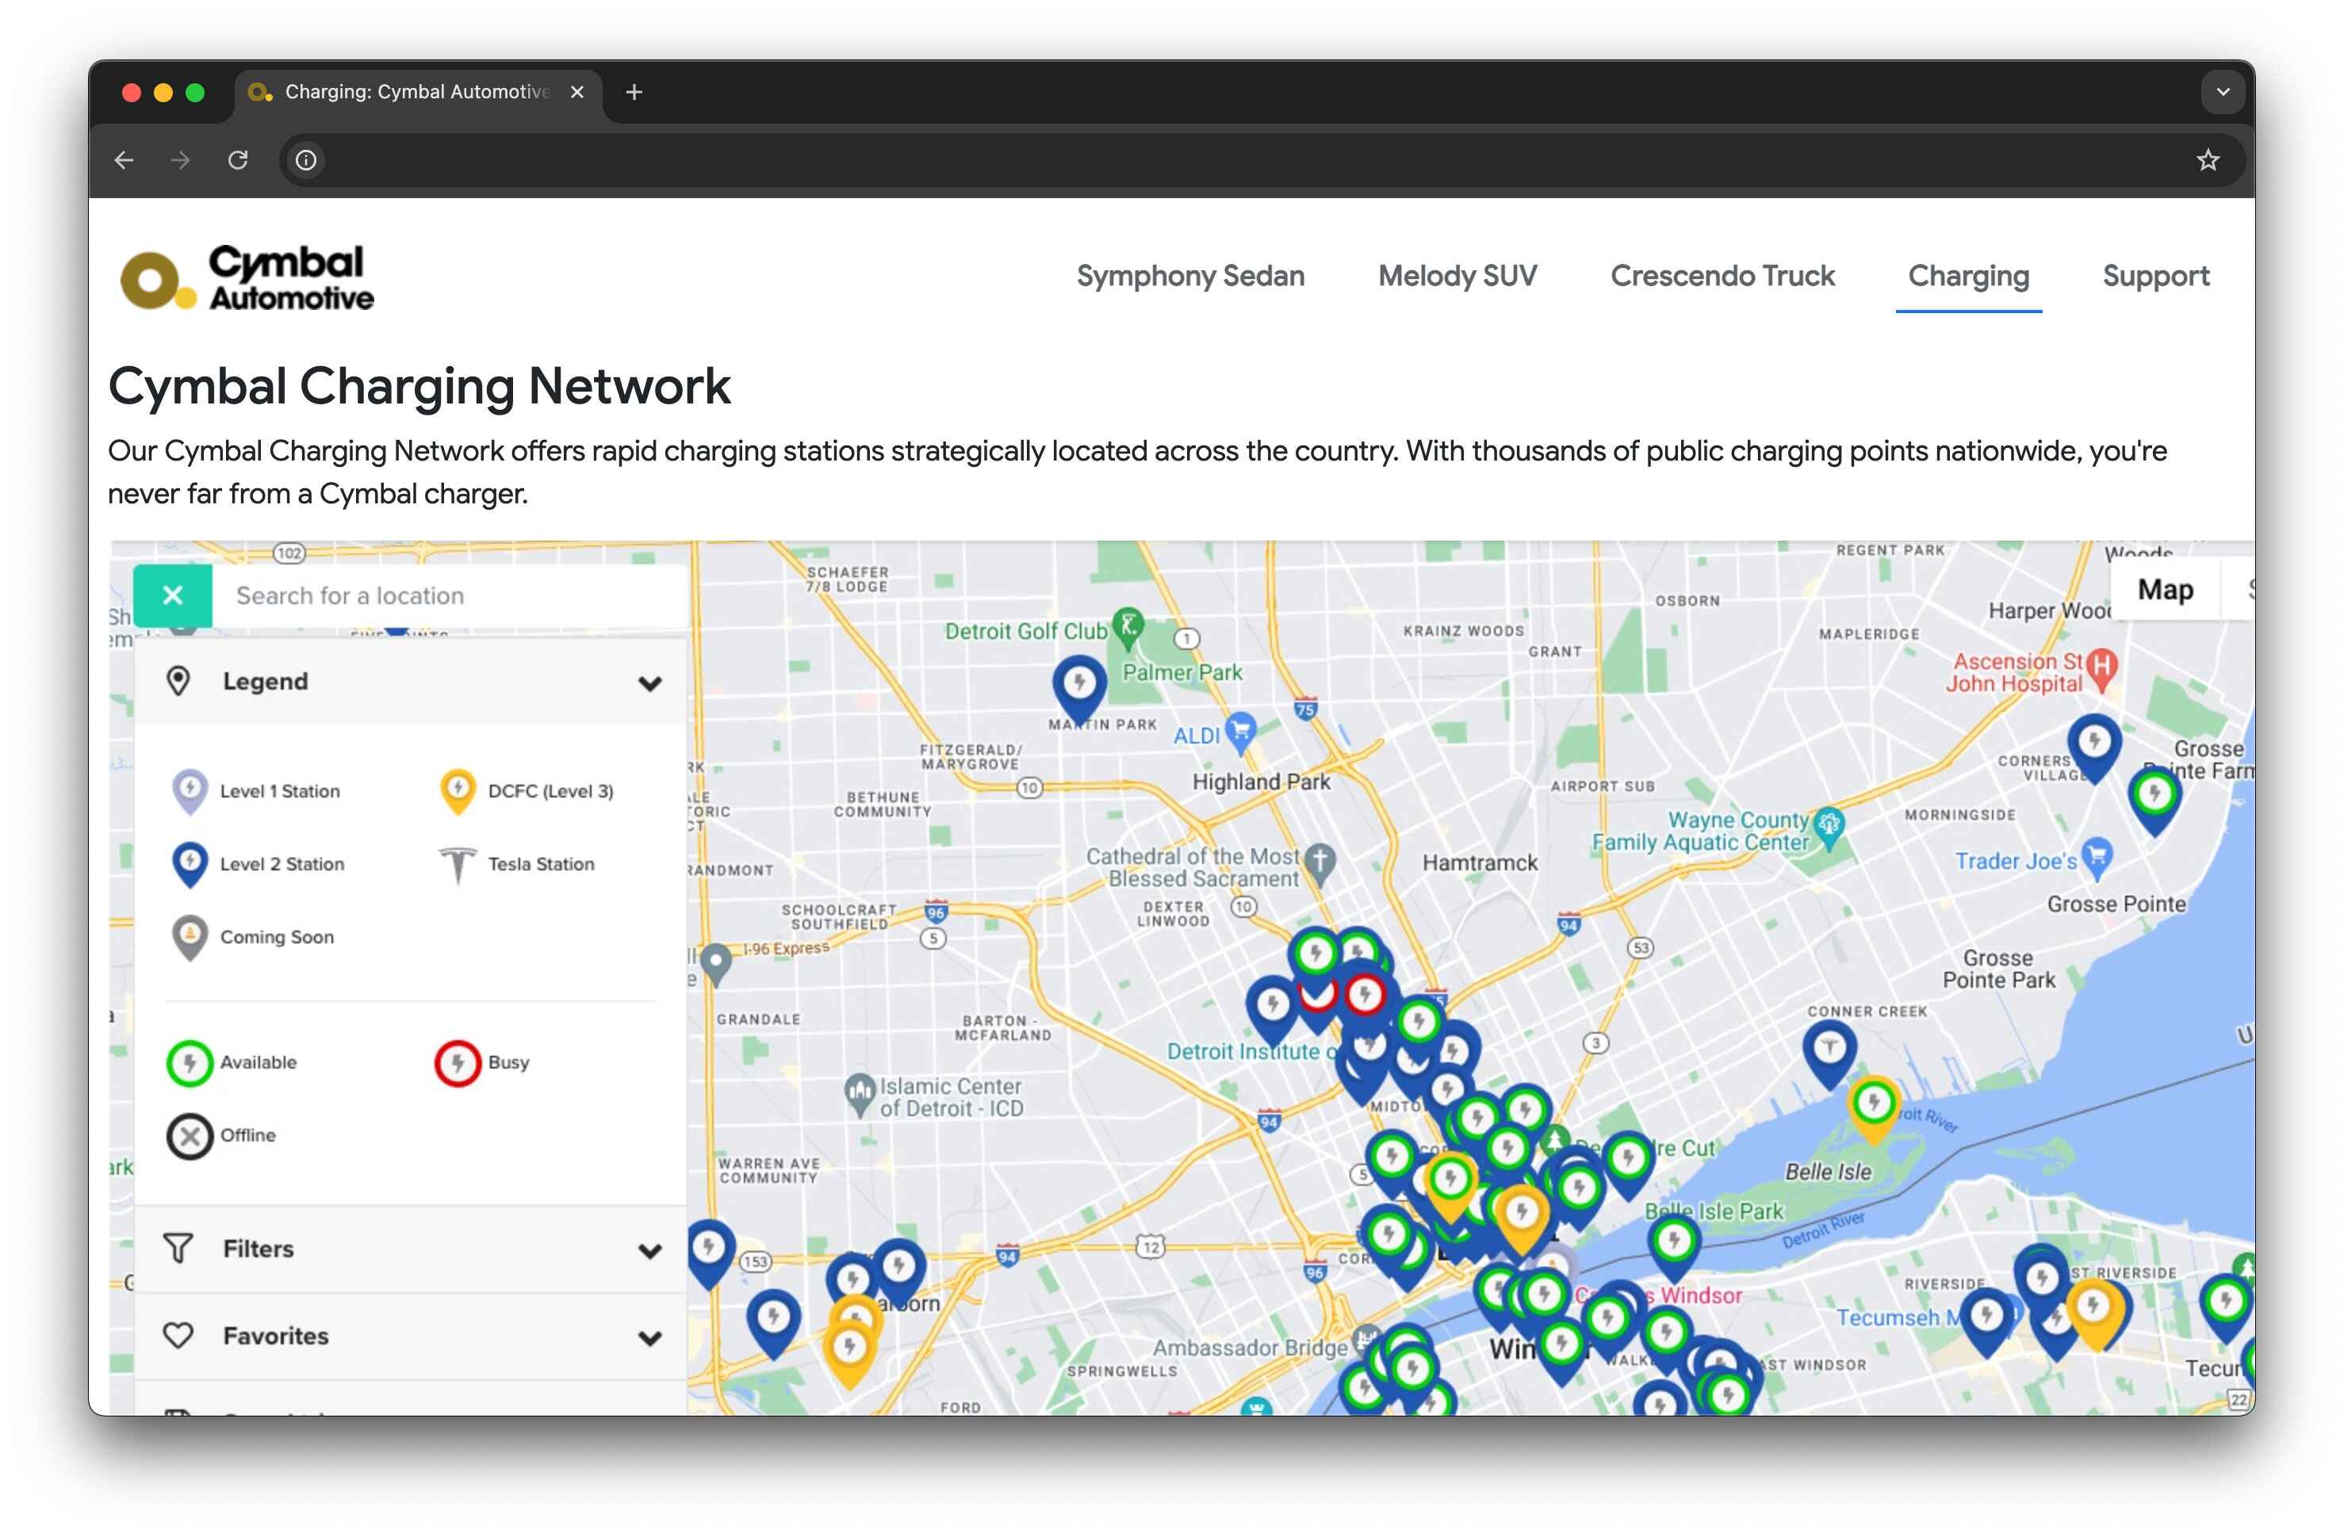
Task: Open the tab search dropdown arrow
Action: (2222, 92)
